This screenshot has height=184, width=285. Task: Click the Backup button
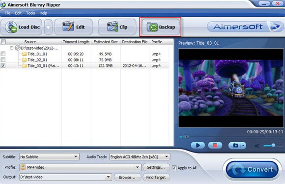pyautogui.click(x=161, y=27)
